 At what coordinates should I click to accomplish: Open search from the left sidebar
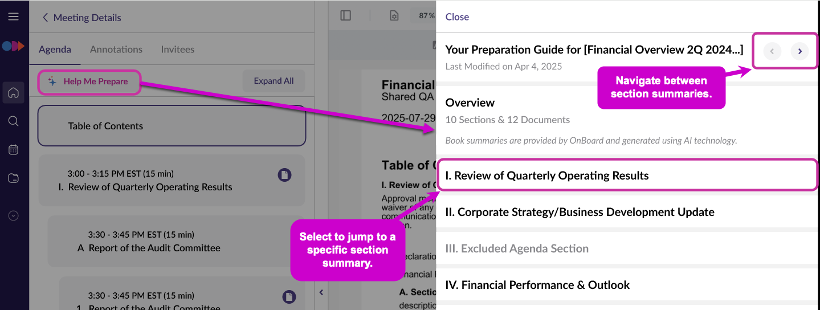(x=14, y=121)
